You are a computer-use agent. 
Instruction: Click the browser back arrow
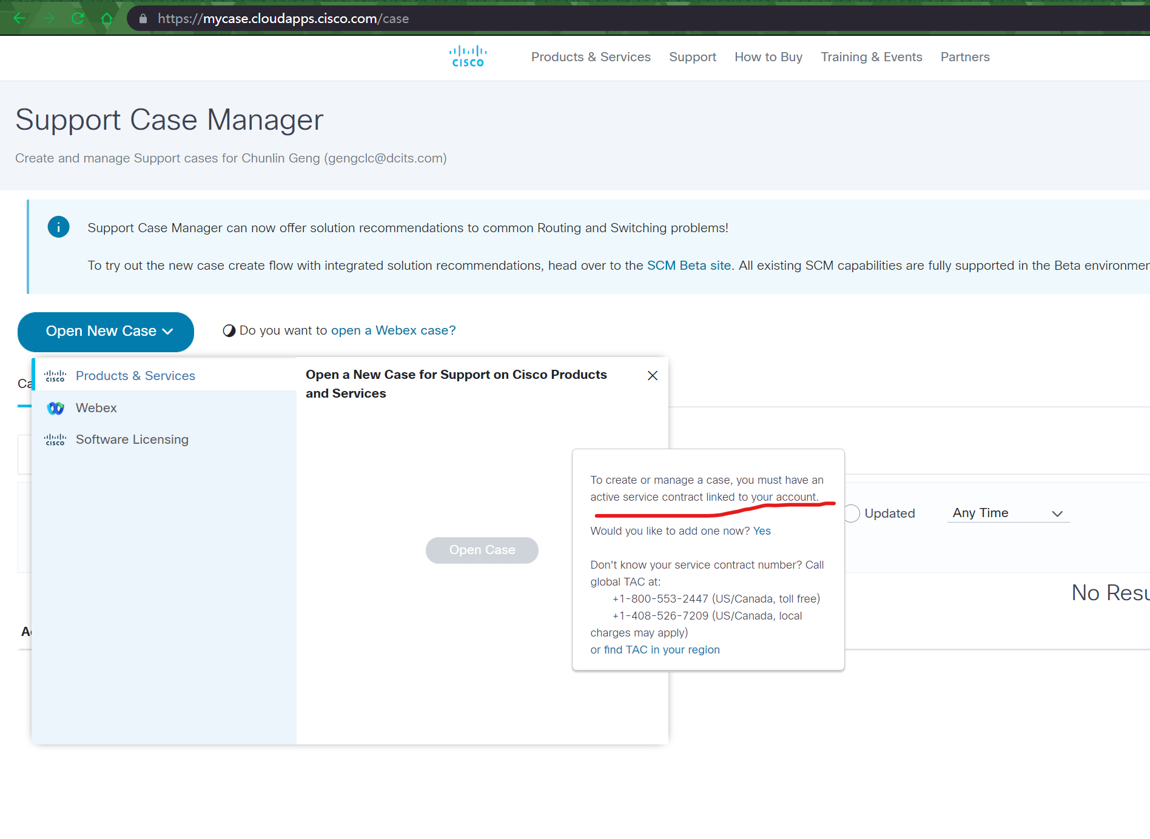tap(19, 18)
